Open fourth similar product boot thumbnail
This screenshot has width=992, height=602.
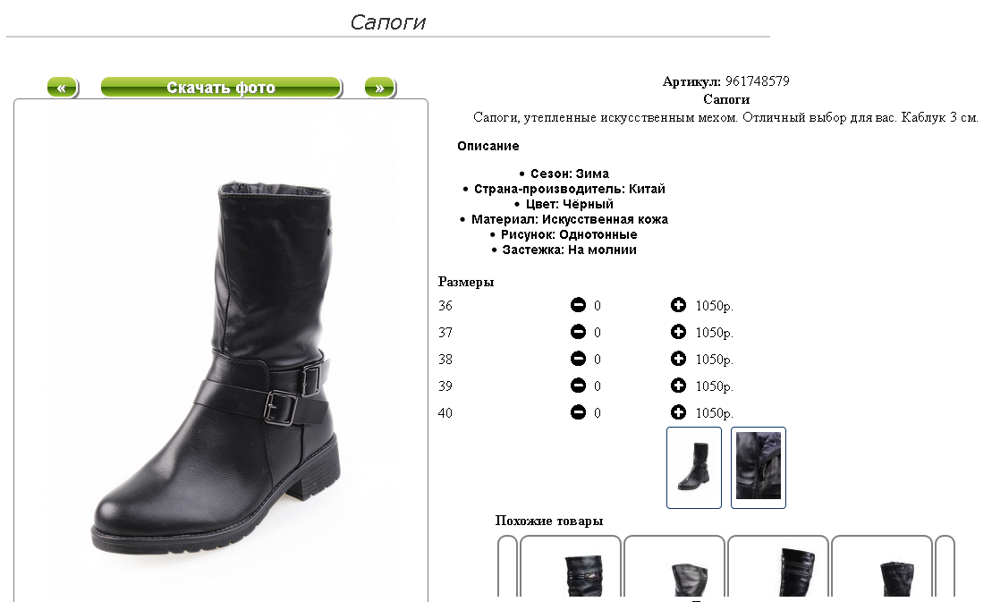(x=882, y=568)
